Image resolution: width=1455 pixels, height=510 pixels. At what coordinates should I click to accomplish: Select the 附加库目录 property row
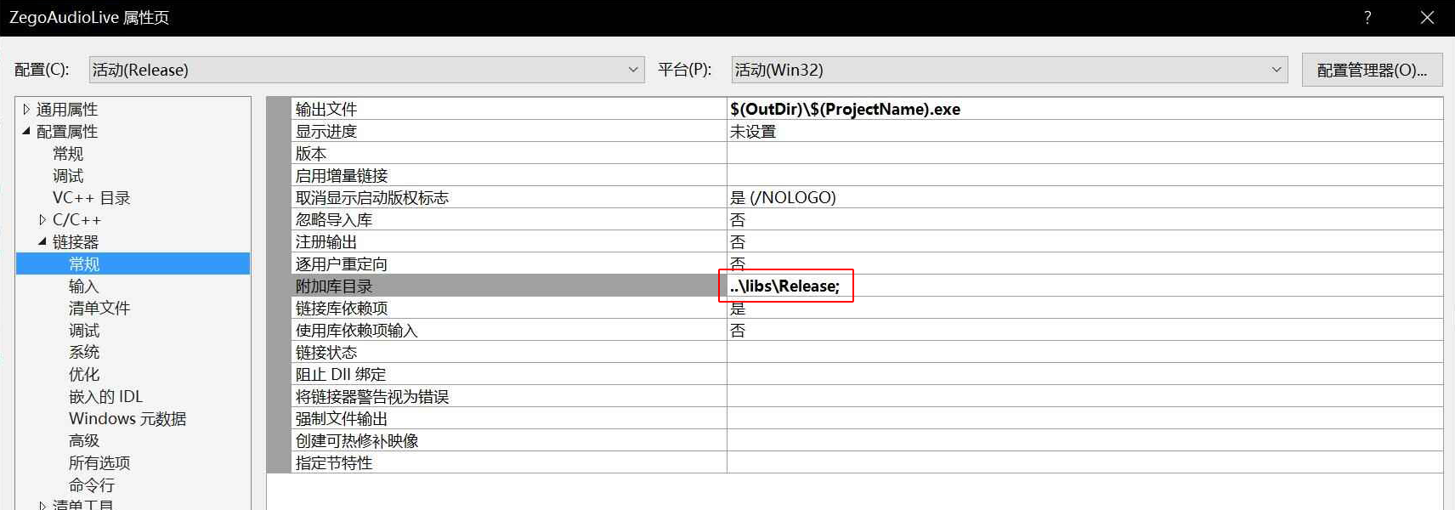(x=867, y=286)
